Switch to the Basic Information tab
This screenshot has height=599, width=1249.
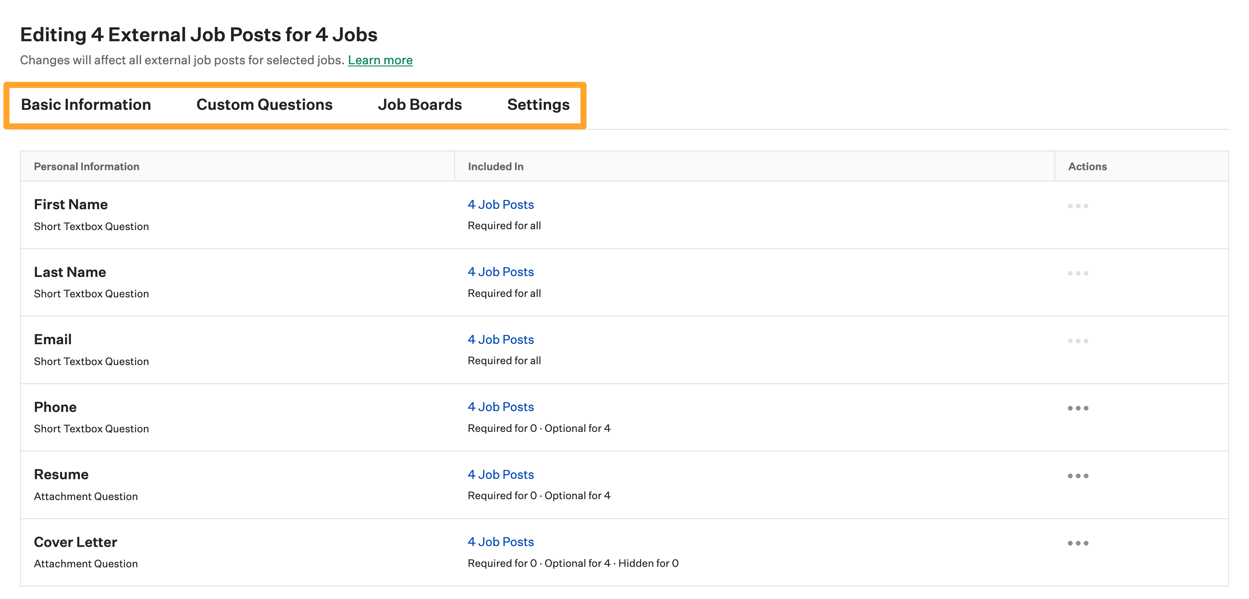click(x=86, y=105)
